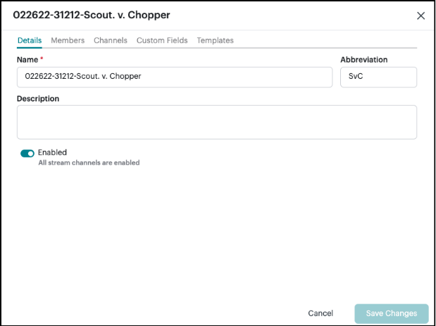Screen dimensions: 436x326
Task: Open the Templates tab
Action: coord(215,41)
